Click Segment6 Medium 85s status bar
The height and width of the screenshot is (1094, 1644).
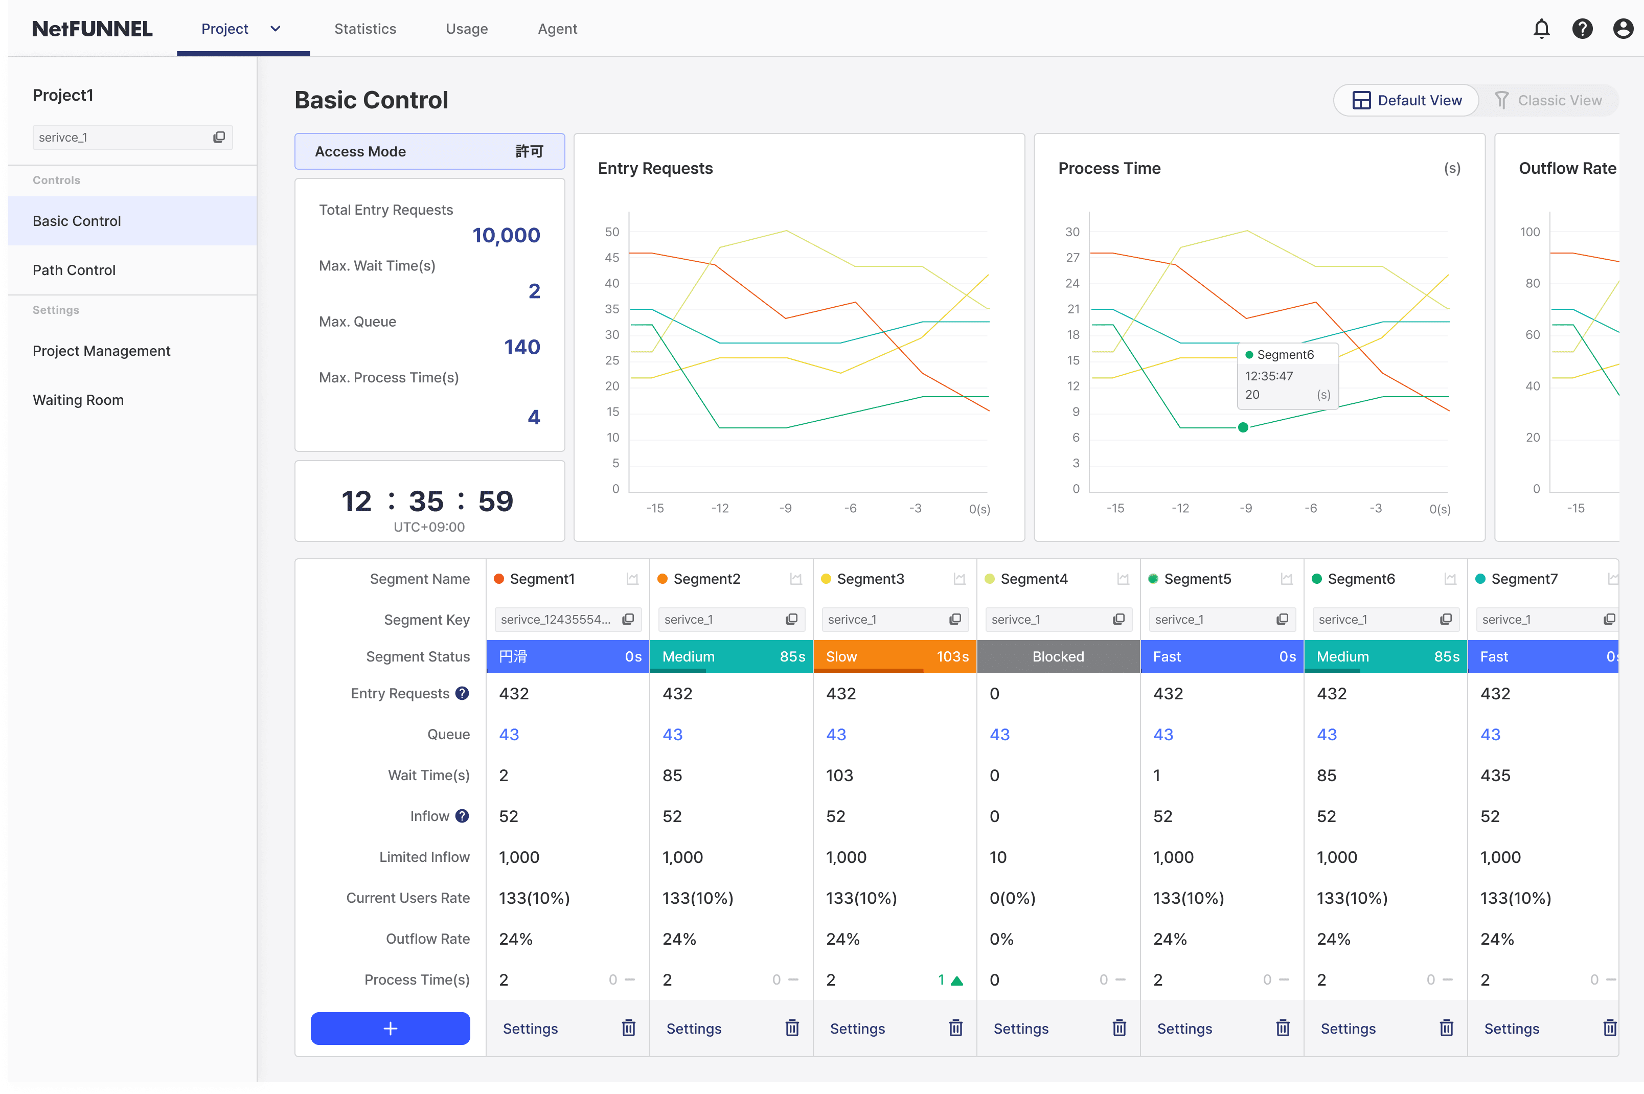click(x=1385, y=656)
